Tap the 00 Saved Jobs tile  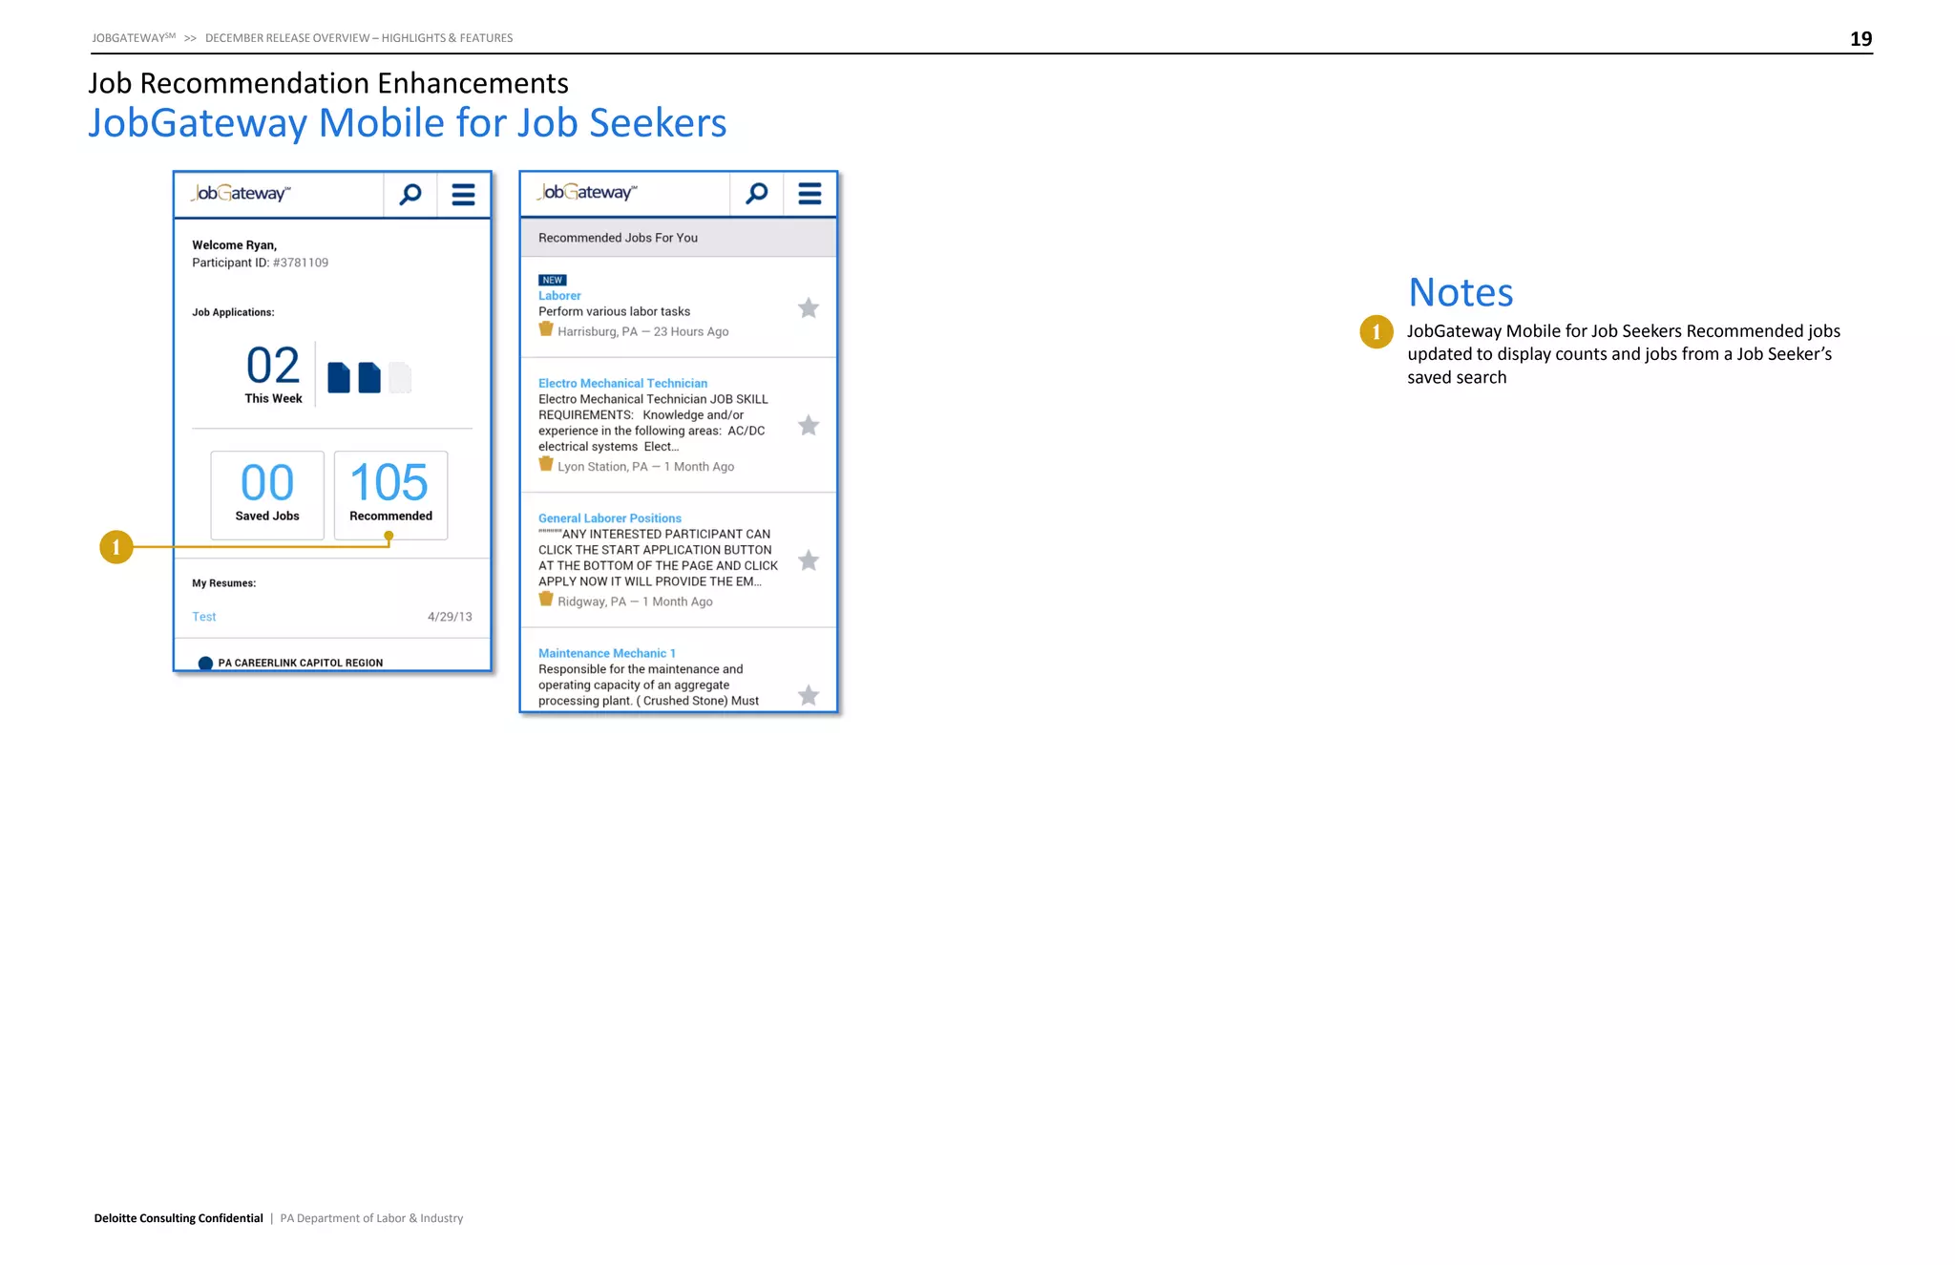(267, 495)
